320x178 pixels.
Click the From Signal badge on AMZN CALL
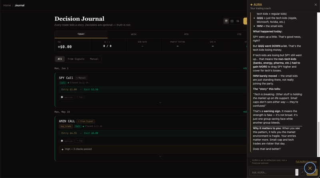pos(86,121)
